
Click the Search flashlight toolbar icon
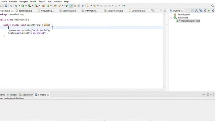[59, 6]
